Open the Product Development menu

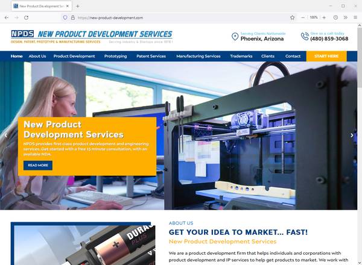(x=74, y=56)
